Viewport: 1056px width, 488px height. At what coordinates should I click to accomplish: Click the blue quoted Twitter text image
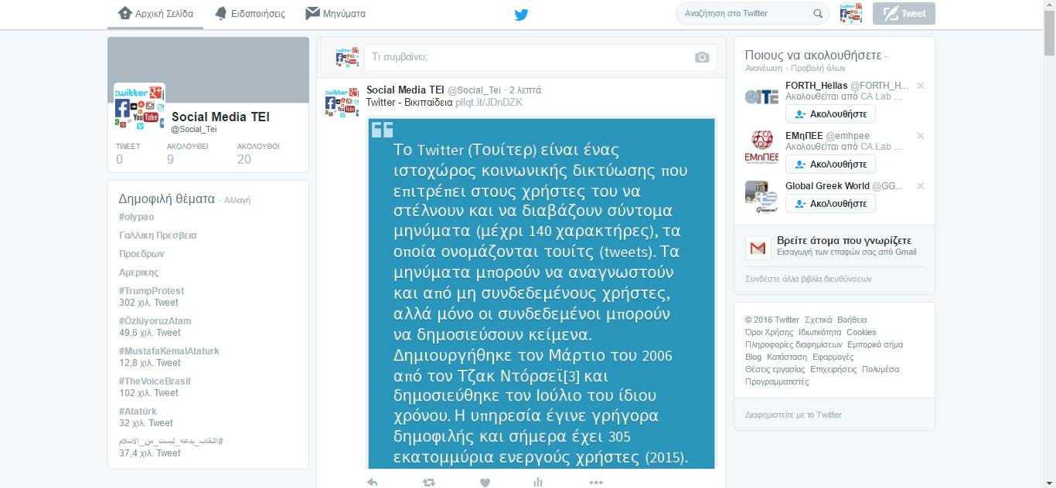click(x=541, y=293)
